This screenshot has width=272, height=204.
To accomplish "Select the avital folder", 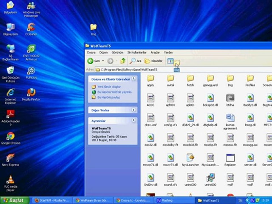I will [171, 81].
